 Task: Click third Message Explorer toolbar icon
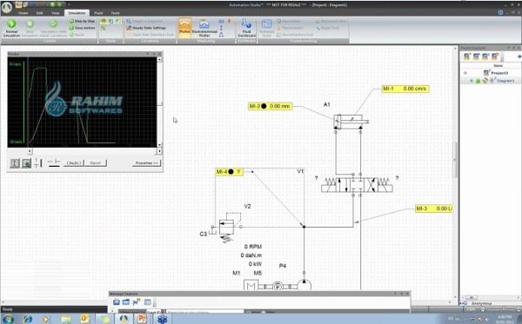tap(137, 301)
